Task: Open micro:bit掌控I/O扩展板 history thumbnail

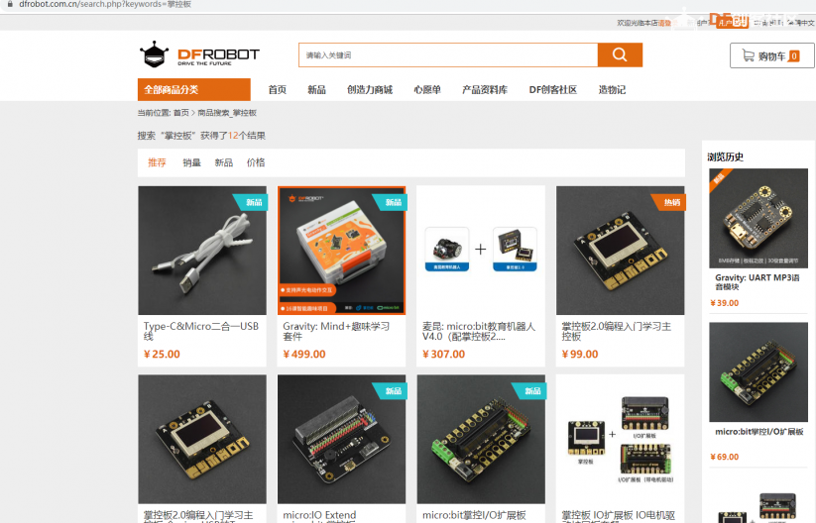Action: 758,372
